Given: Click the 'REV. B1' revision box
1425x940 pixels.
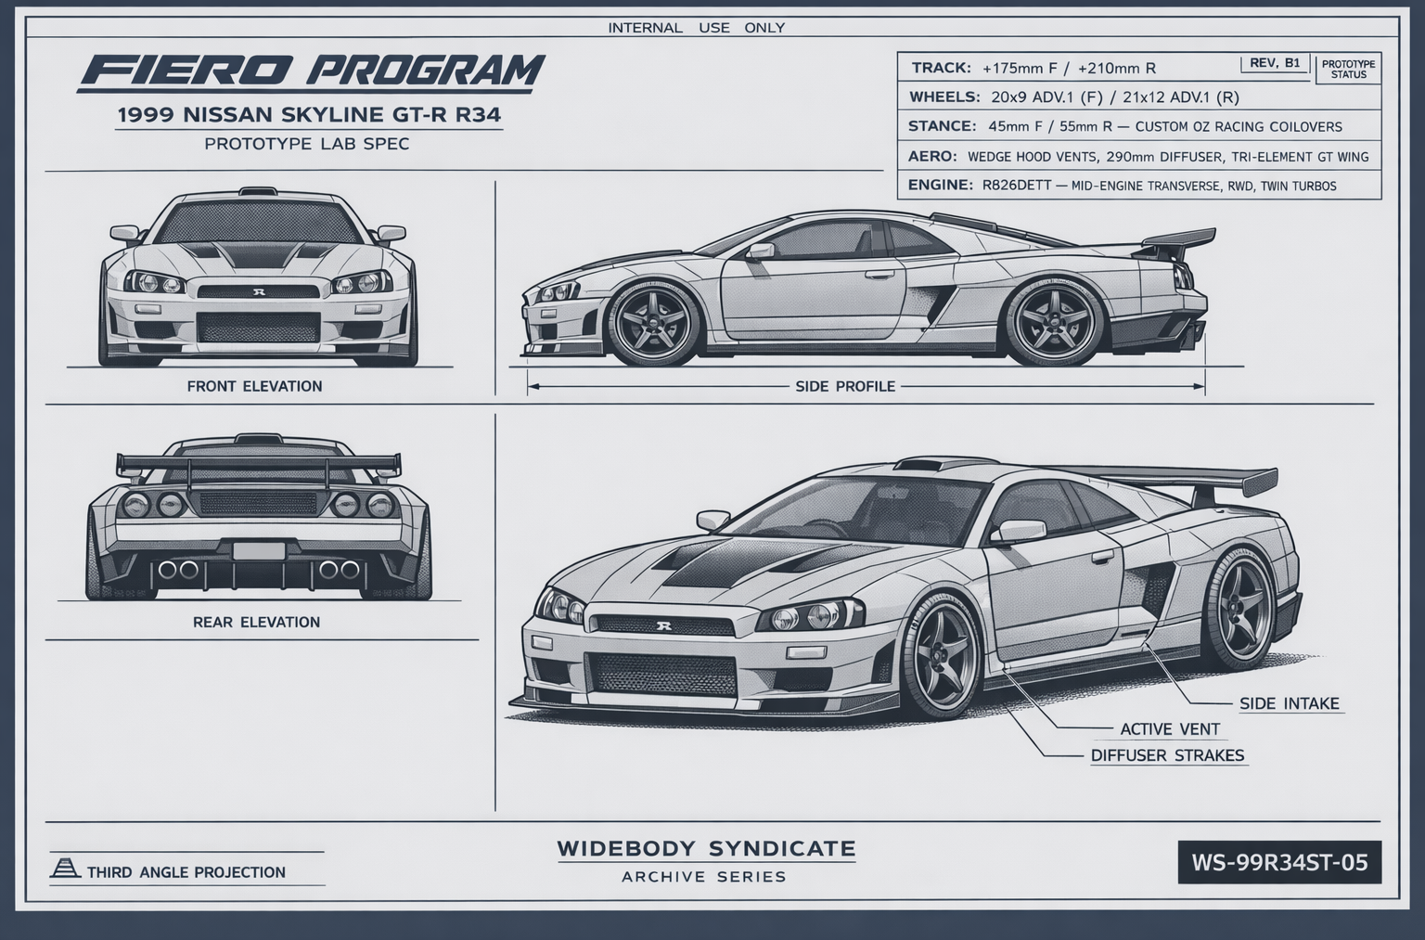Looking at the screenshot, I should coord(1275,63).
